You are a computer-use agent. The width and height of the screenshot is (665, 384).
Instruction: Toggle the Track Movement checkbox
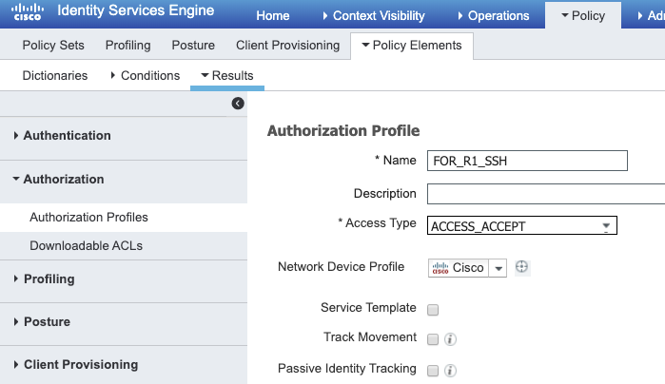433,338
